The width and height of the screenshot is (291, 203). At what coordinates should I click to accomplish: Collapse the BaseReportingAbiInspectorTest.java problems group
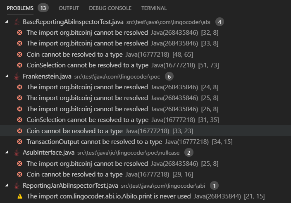tap(7, 22)
